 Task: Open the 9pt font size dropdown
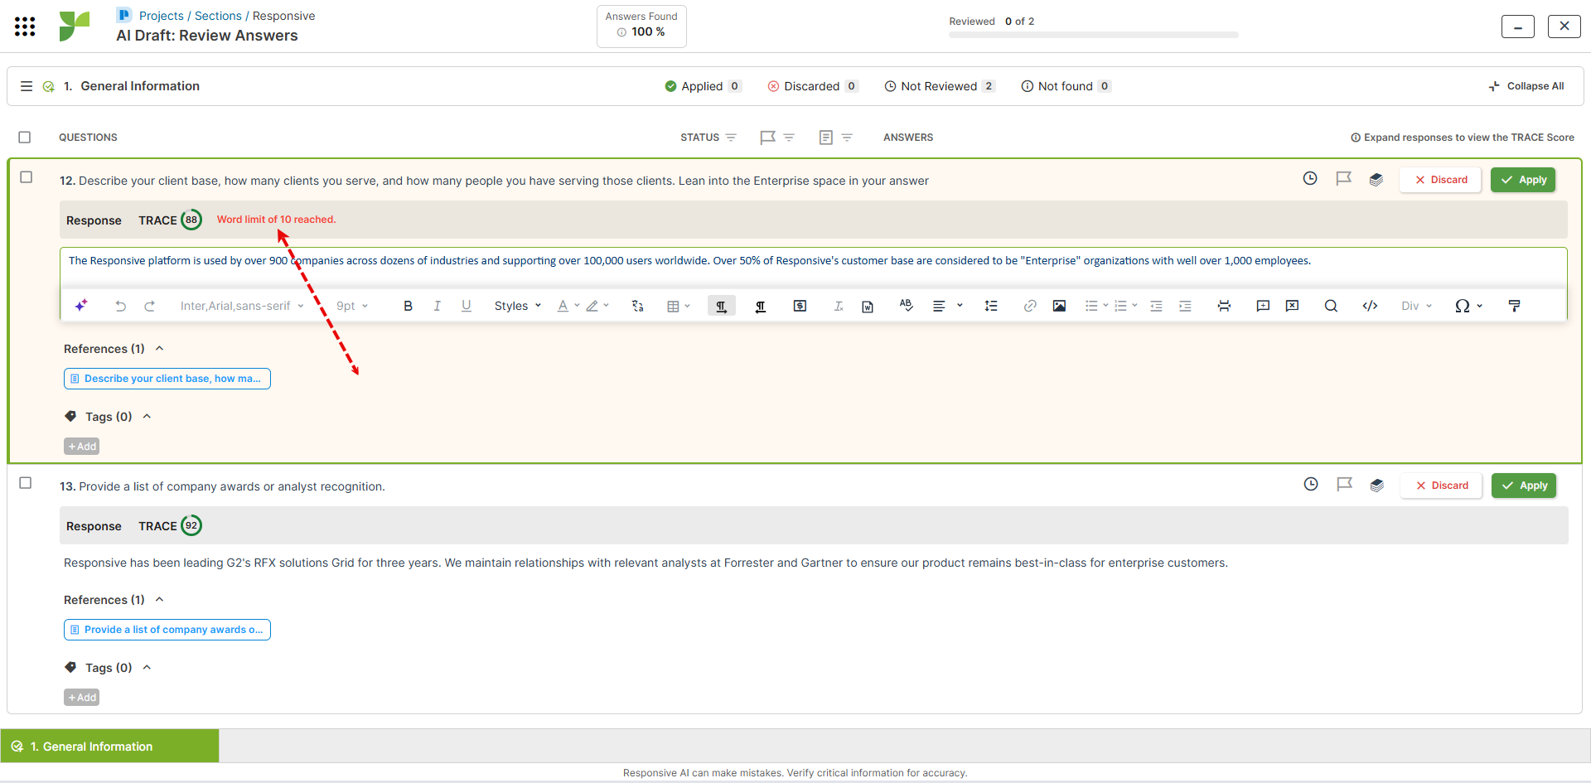pyautogui.click(x=352, y=306)
